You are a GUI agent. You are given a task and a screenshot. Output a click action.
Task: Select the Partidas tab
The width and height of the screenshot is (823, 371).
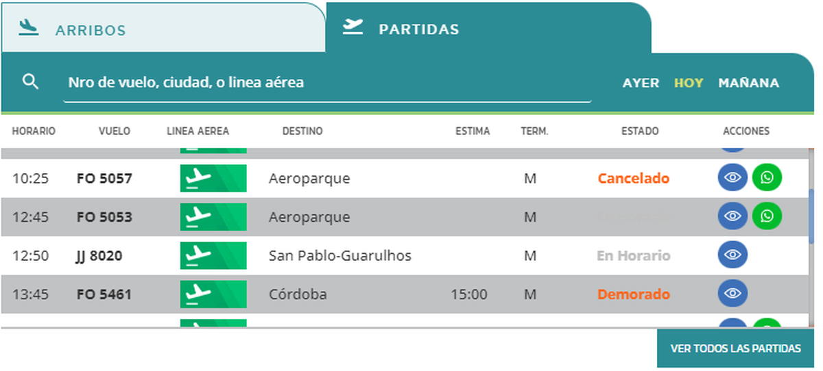point(418,29)
